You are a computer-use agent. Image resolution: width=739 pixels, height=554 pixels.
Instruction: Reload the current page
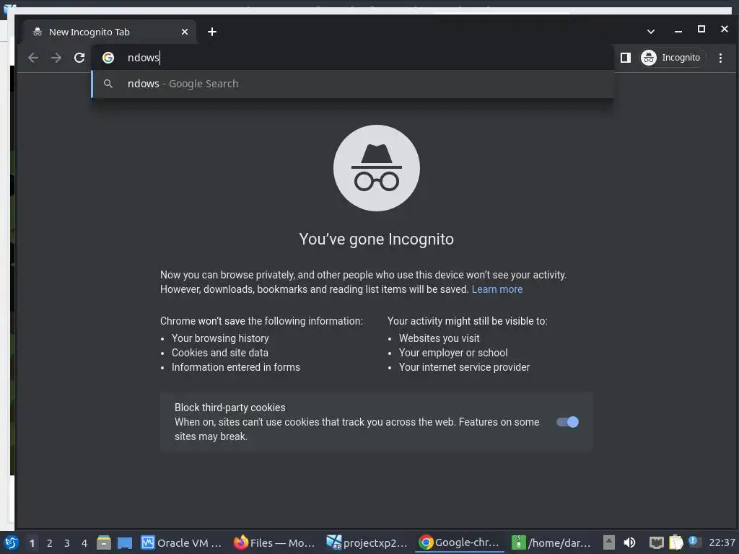tap(79, 58)
